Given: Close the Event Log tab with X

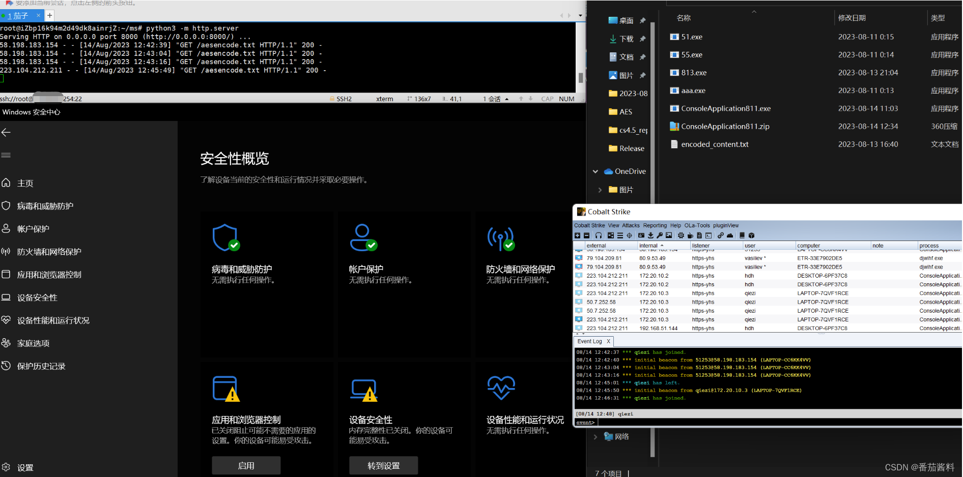Looking at the screenshot, I should pyautogui.click(x=608, y=341).
